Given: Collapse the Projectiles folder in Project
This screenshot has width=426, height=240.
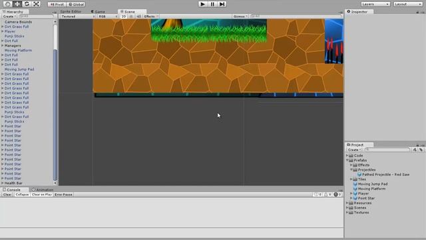Looking at the screenshot, I should tap(351, 170).
